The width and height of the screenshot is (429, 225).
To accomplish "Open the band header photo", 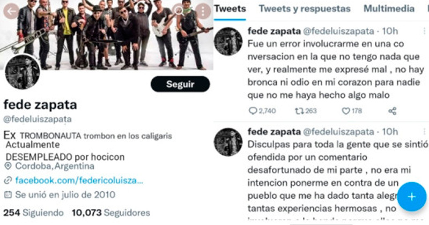I will pyautogui.click(x=107, y=35).
